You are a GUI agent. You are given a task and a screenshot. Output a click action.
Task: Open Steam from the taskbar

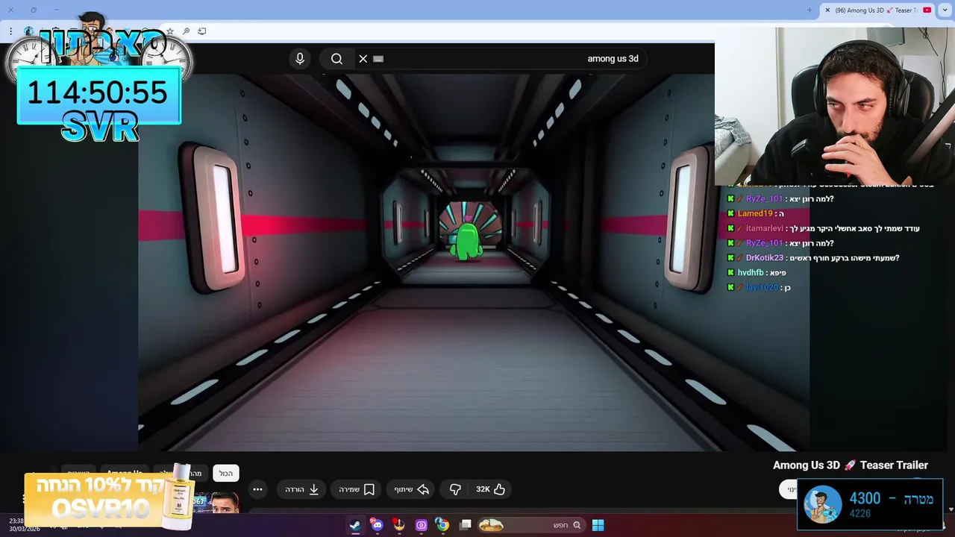[355, 525]
